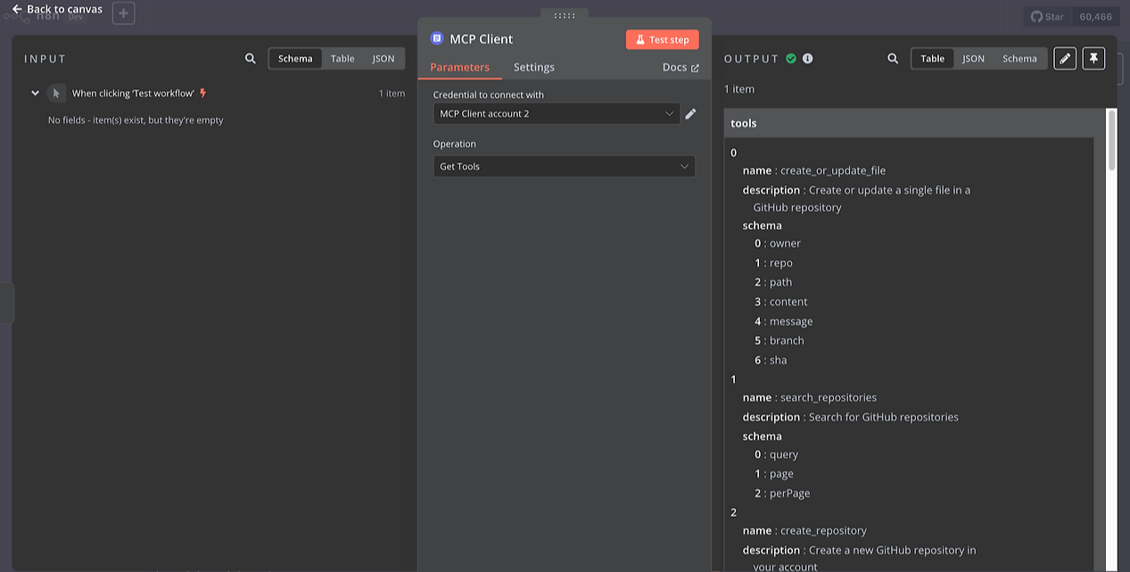Switch input view to Schema
This screenshot has height=572, width=1130.
coord(295,59)
